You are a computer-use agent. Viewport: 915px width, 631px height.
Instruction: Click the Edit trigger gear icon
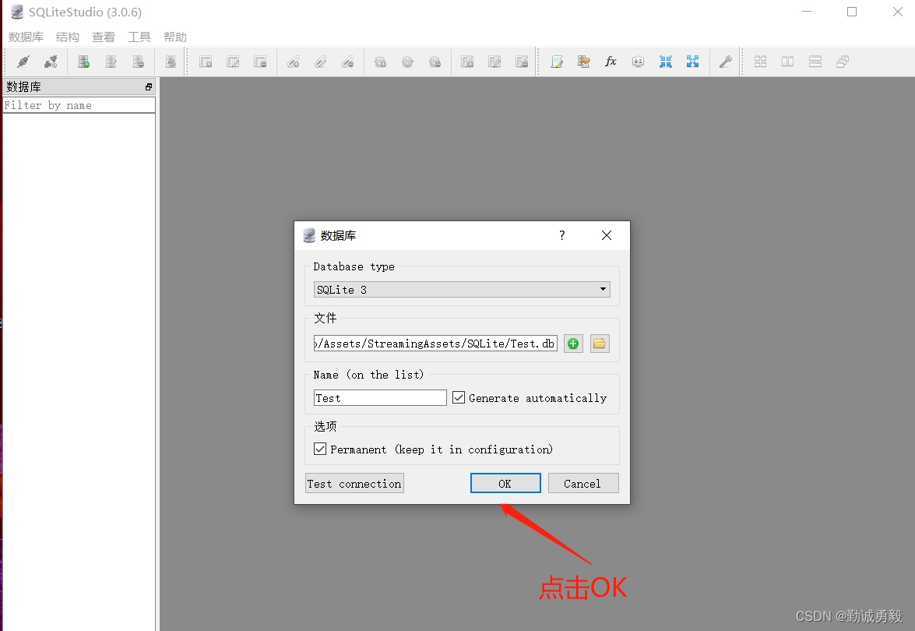407,62
